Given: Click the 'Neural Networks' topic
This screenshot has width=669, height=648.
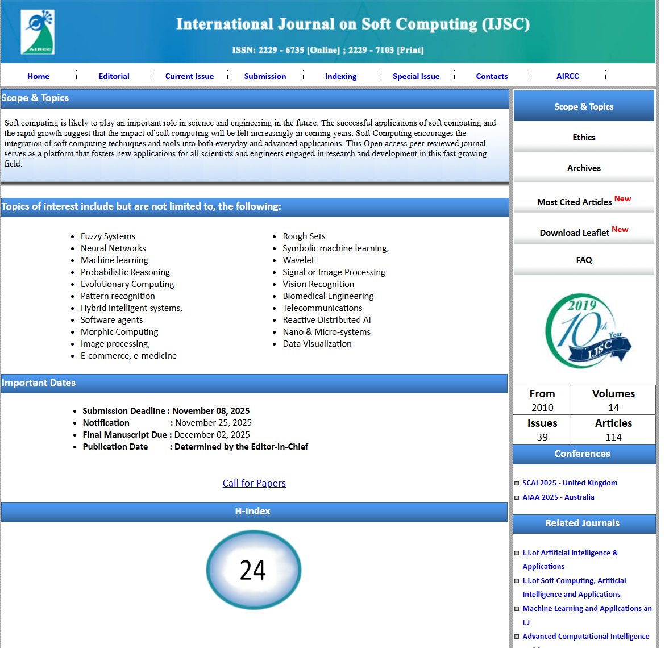Looking at the screenshot, I should [x=113, y=248].
